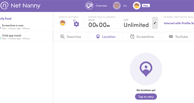
Task: Click the 'Unlimited' time left value
Action: click(136, 25)
